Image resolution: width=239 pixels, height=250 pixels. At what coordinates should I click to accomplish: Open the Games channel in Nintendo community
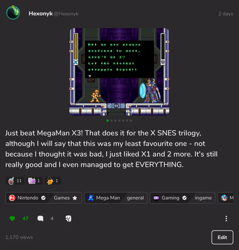coord(65,198)
